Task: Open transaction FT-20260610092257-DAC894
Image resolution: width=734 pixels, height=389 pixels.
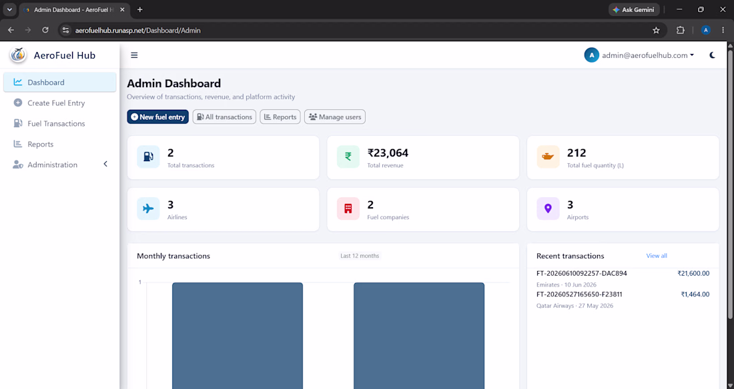Action: (x=581, y=274)
